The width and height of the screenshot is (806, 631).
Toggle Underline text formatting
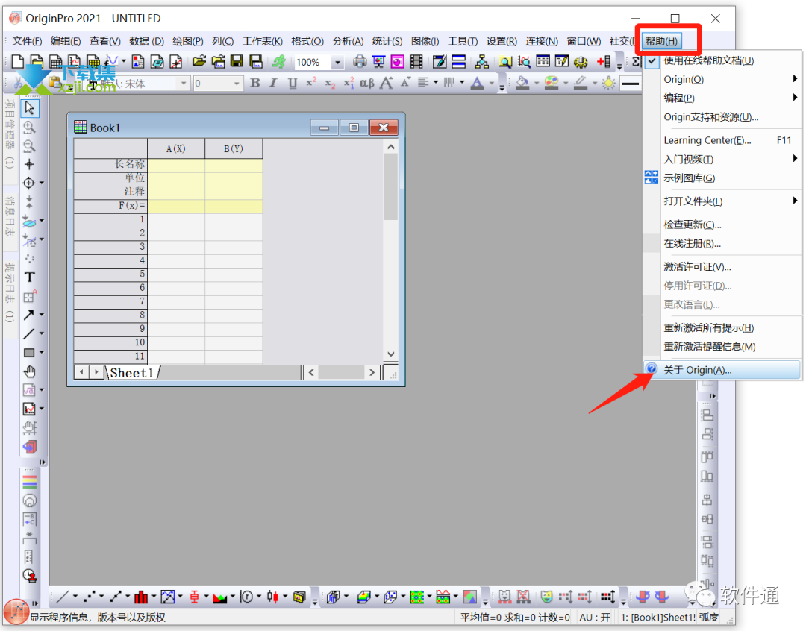pyautogui.click(x=293, y=84)
